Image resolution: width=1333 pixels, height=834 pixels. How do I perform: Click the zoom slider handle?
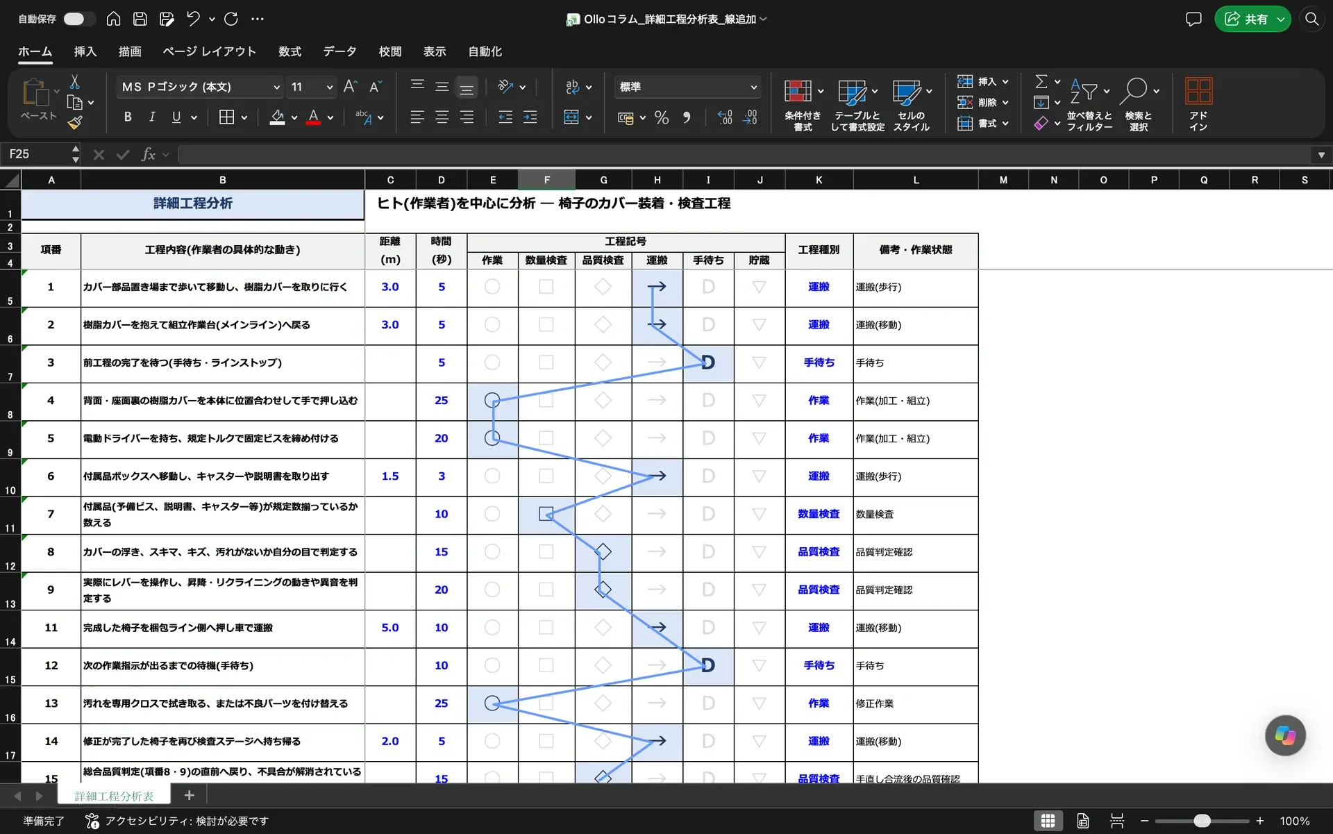[x=1202, y=821]
